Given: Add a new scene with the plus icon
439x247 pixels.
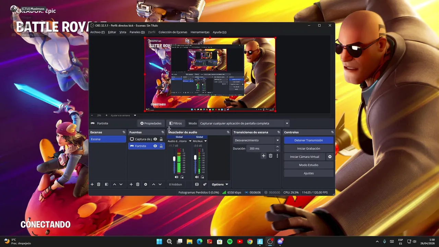Looking at the screenshot, I should point(92,184).
